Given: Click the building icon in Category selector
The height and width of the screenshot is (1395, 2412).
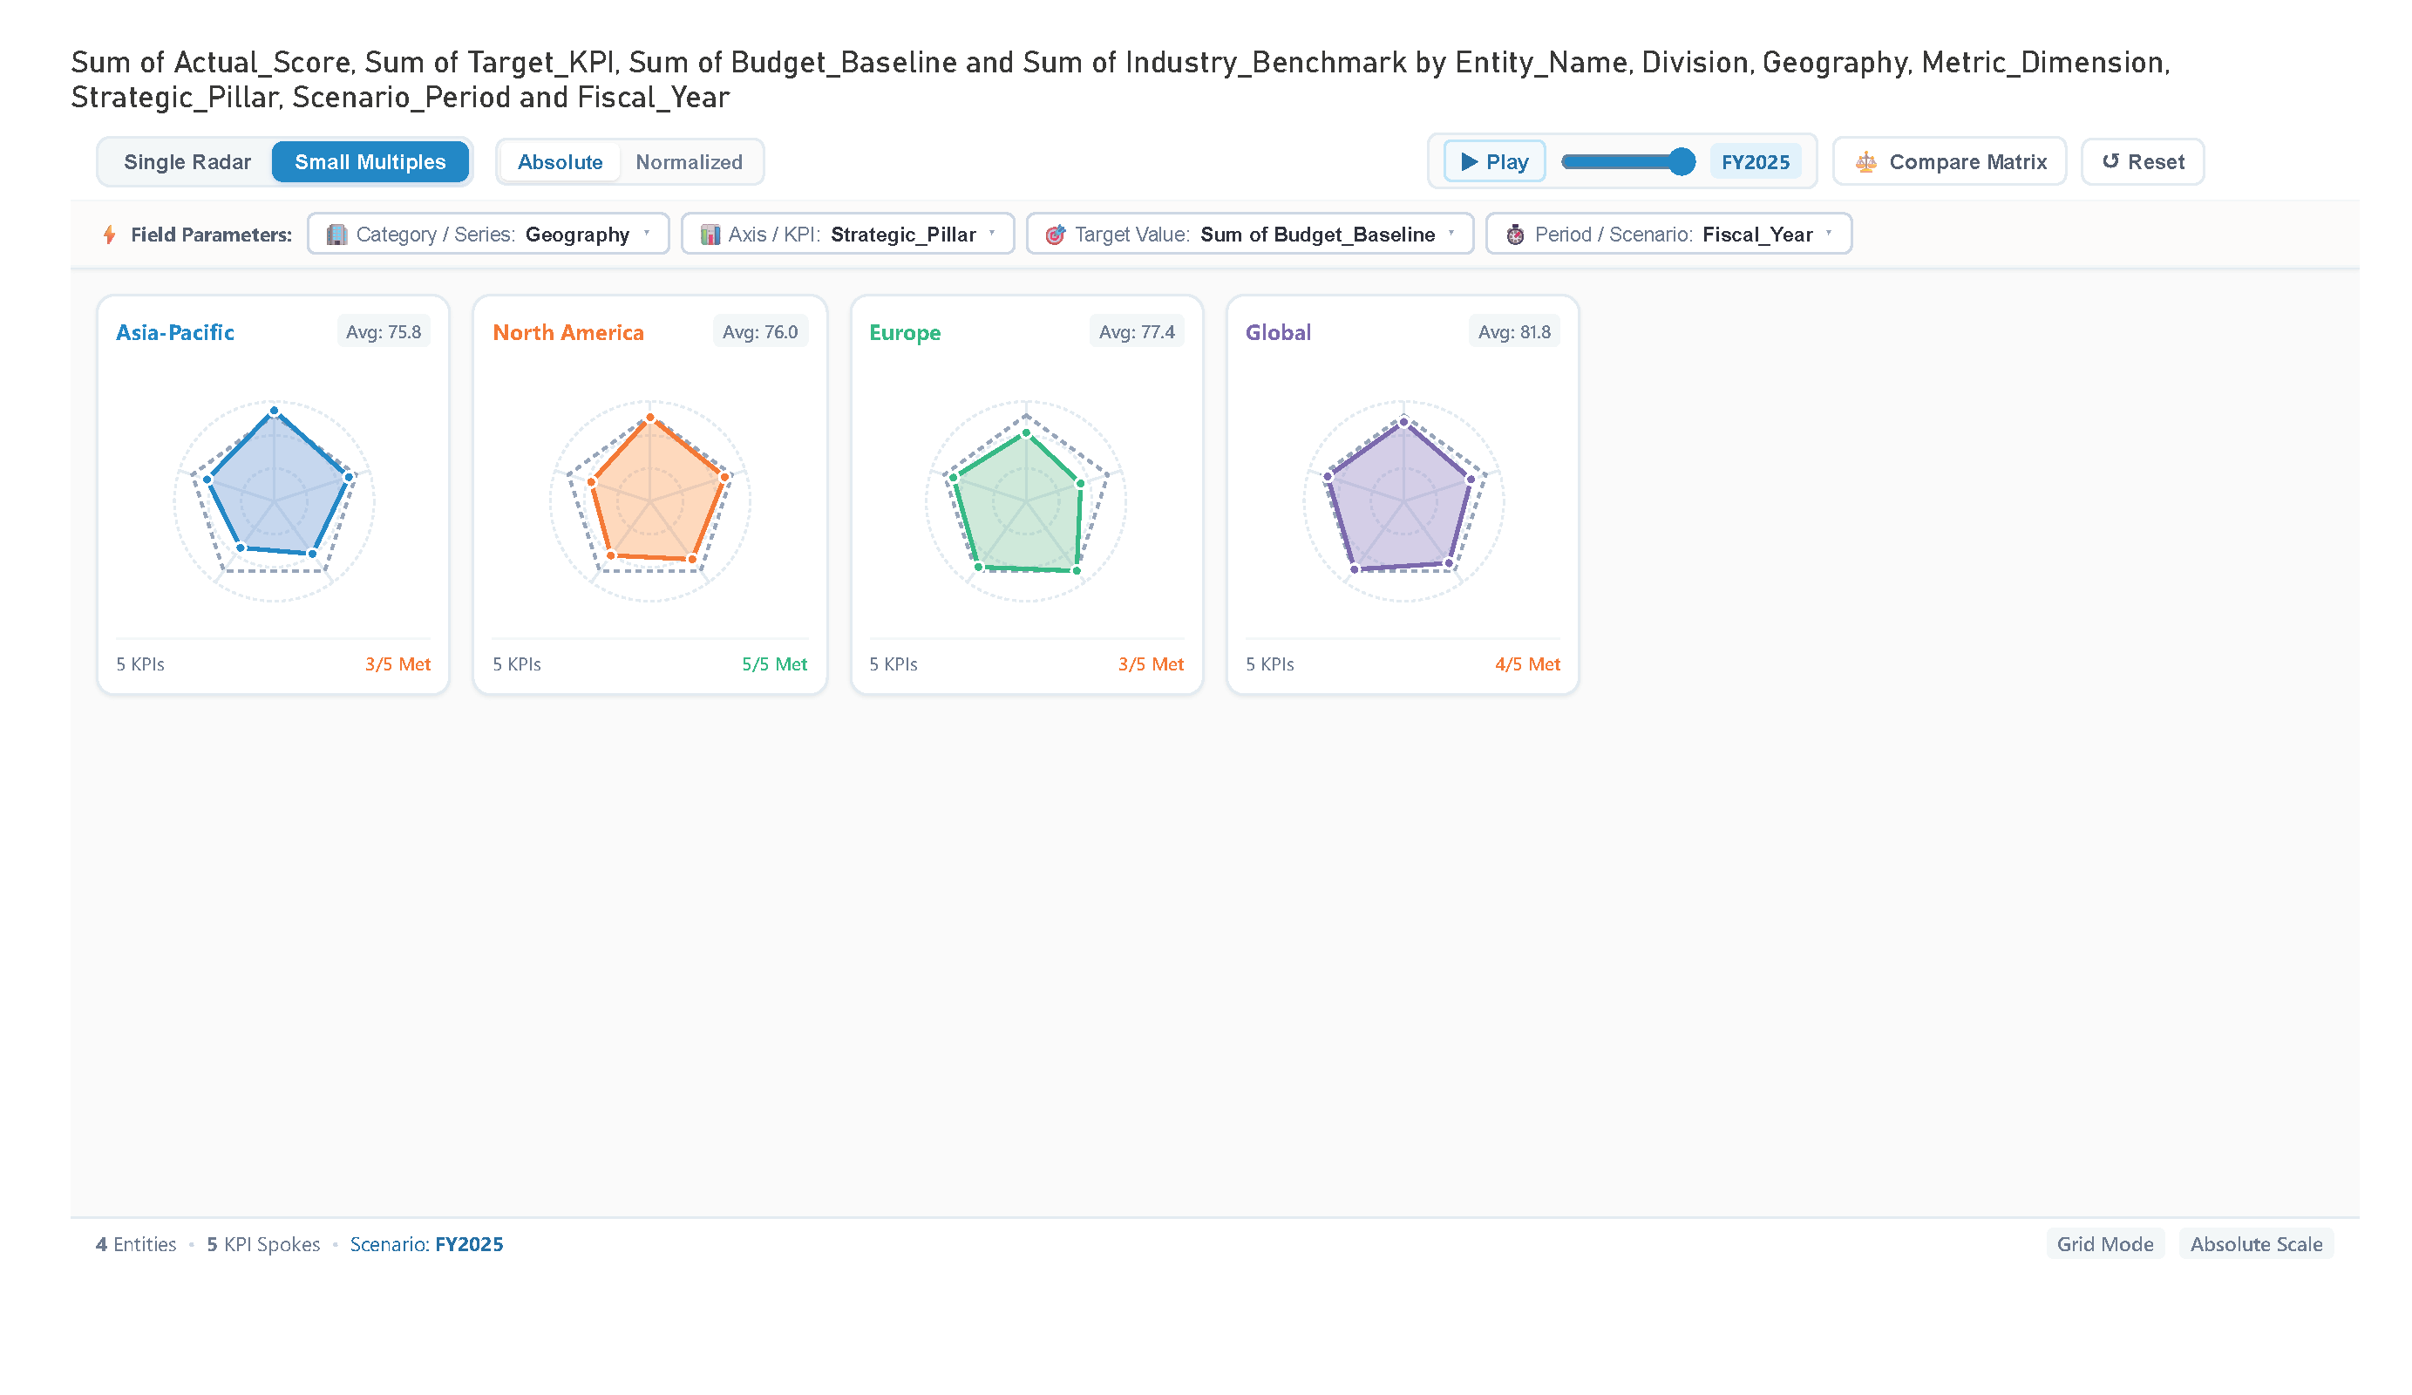Looking at the screenshot, I should tap(337, 235).
